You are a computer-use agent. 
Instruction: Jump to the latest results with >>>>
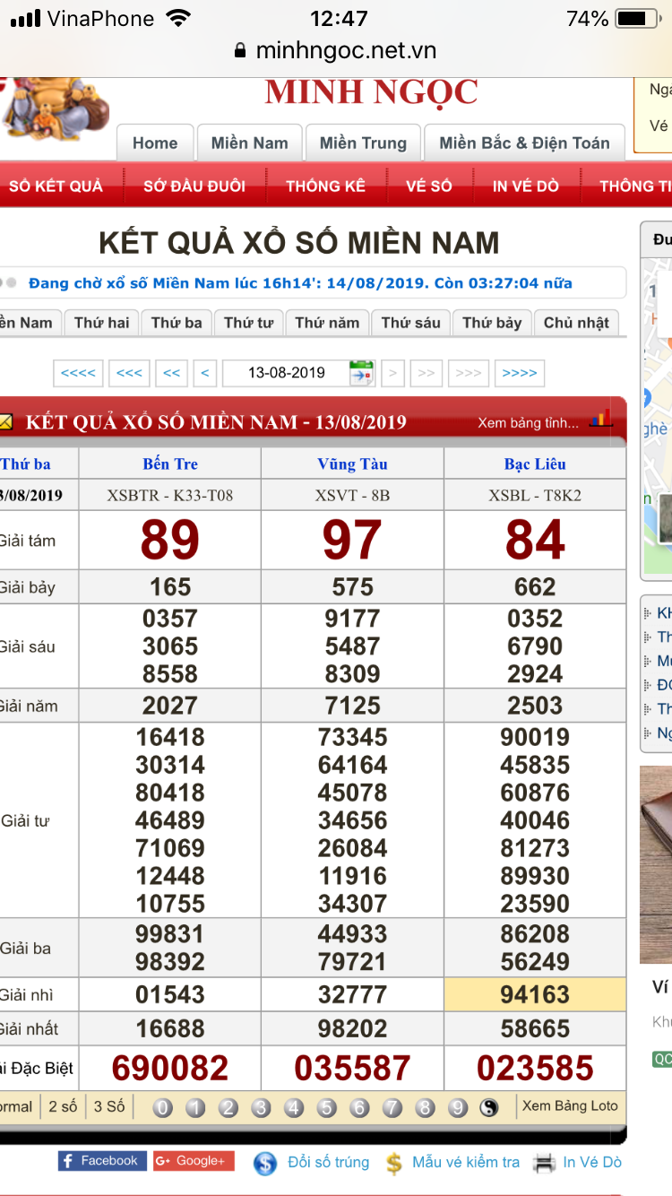(x=520, y=373)
